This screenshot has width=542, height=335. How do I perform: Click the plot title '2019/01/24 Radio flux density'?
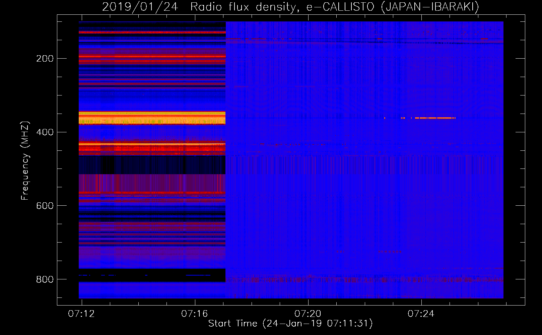tap(290, 7)
